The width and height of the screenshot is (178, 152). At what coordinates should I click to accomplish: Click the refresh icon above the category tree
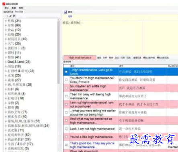tap(14, 16)
